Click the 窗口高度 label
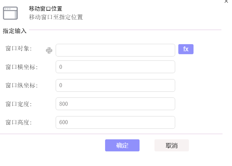Viewport: 232px width, 166px height. [x=19, y=122]
